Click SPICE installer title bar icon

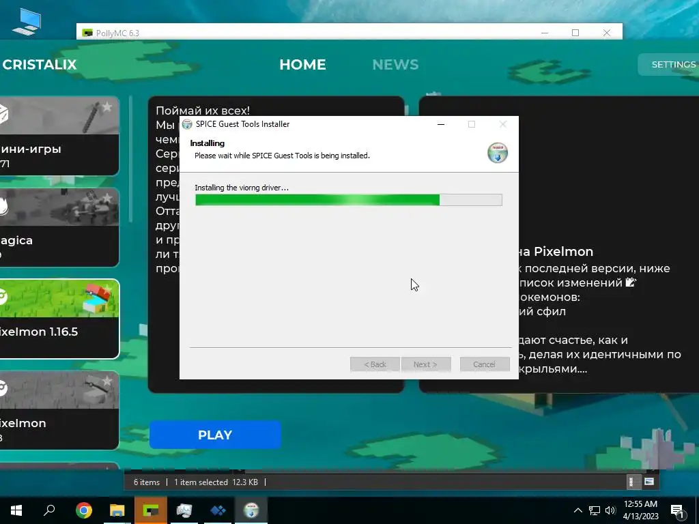[187, 124]
